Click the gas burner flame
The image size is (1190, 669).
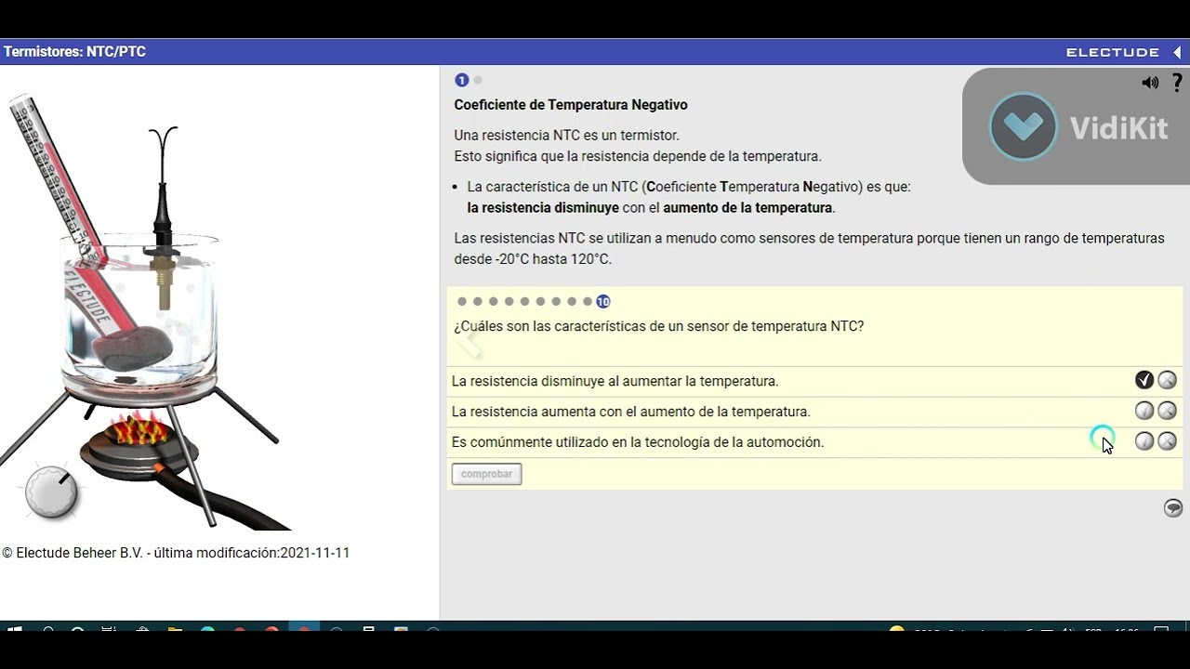click(x=139, y=430)
